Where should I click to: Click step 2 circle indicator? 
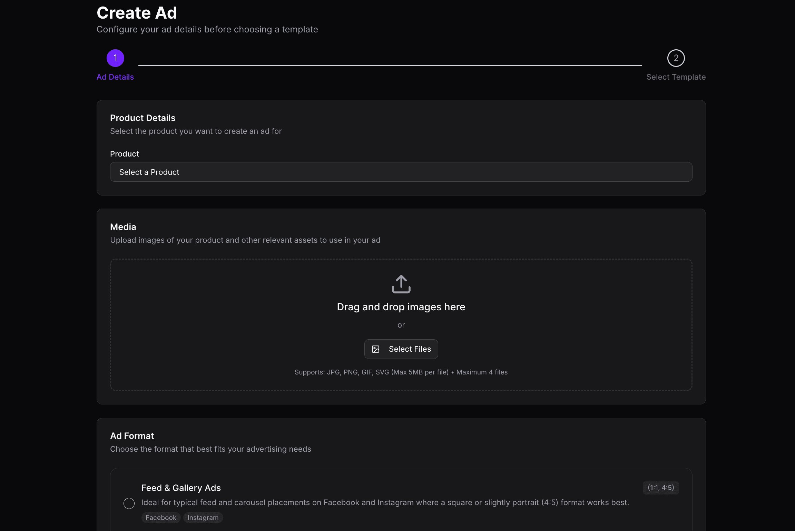pos(676,58)
